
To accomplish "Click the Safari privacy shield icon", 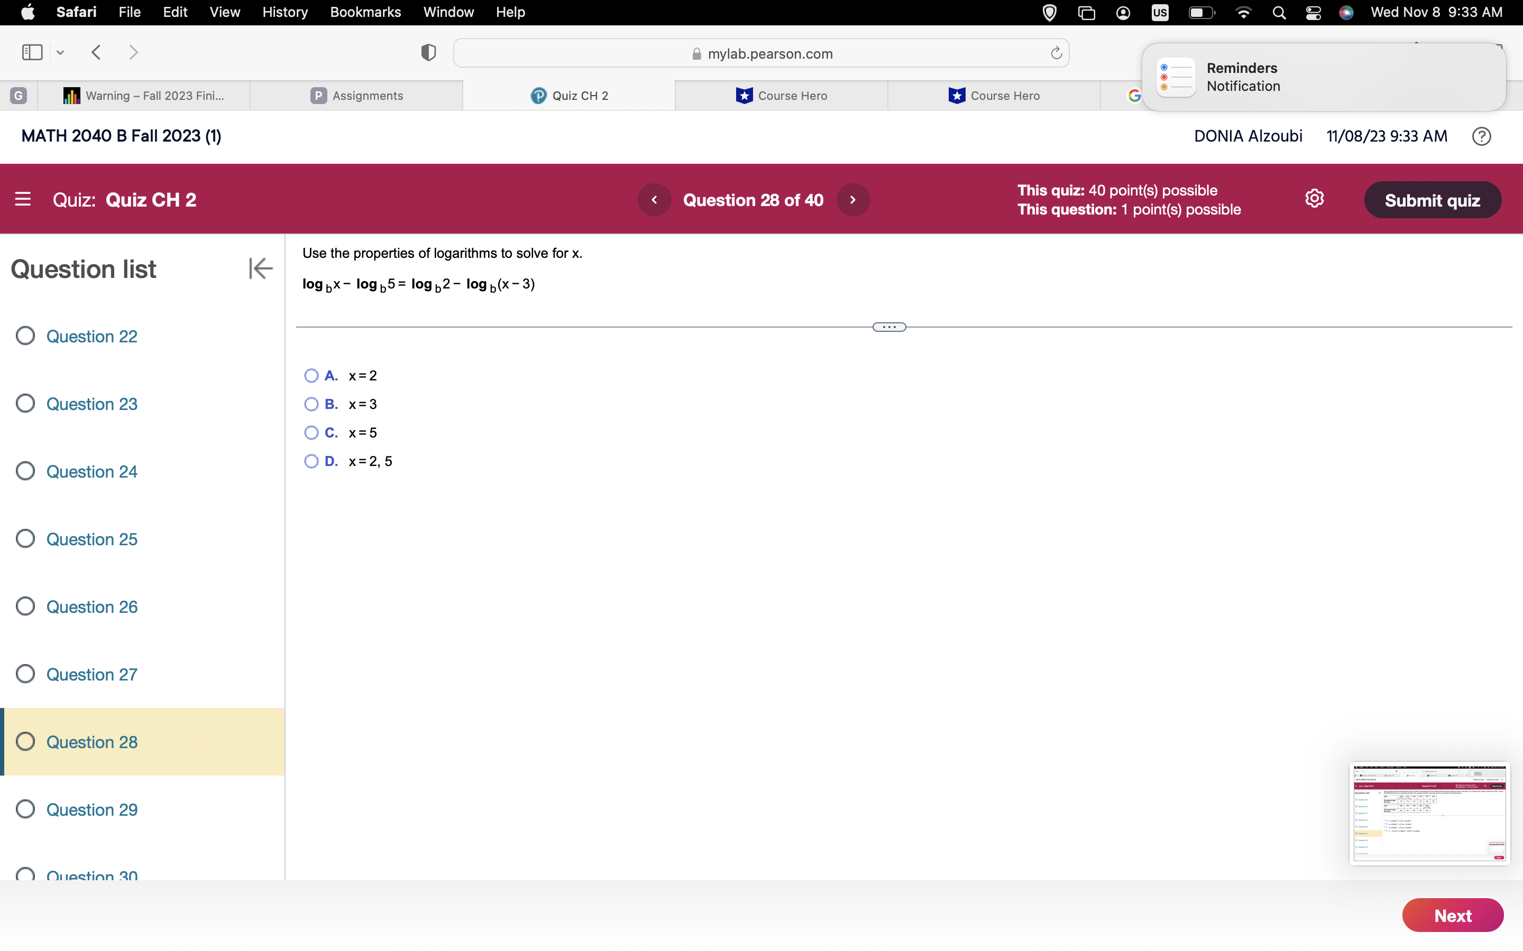I will (x=428, y=53).
